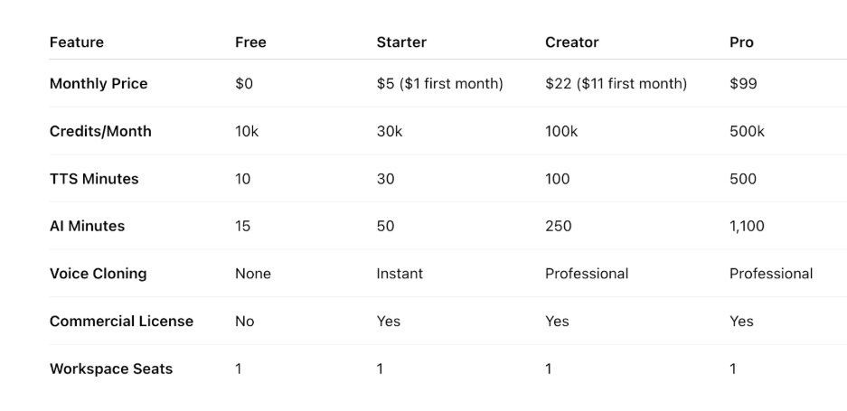Click the TTS Minutes row label
Viewport: 847px width, 411px height.
tap(94, 179)
